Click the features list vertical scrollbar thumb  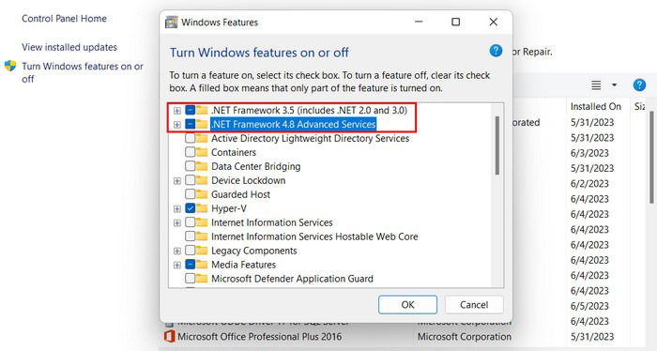pos(497,145)
